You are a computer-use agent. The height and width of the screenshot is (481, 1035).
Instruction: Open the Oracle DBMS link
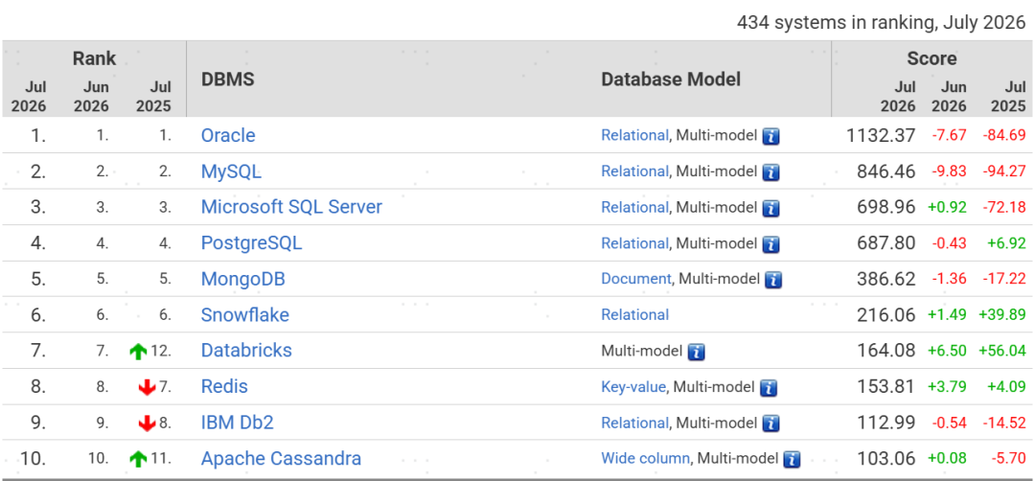point(228,135)
